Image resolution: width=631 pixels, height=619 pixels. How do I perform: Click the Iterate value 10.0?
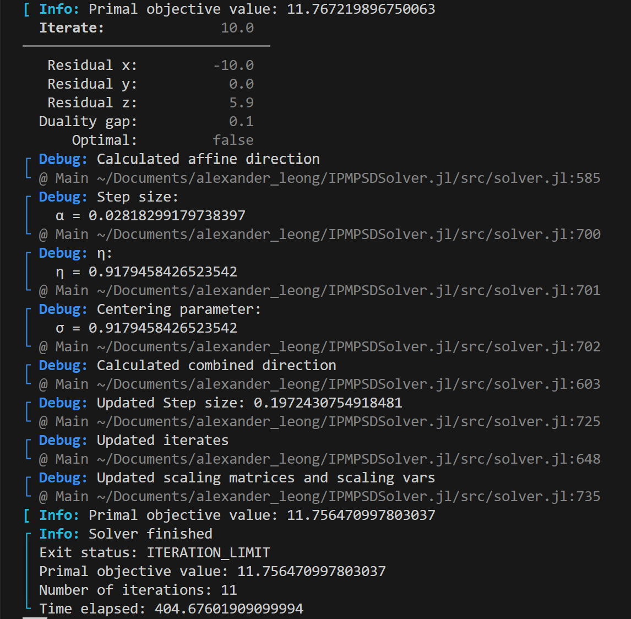click(237, 28)
